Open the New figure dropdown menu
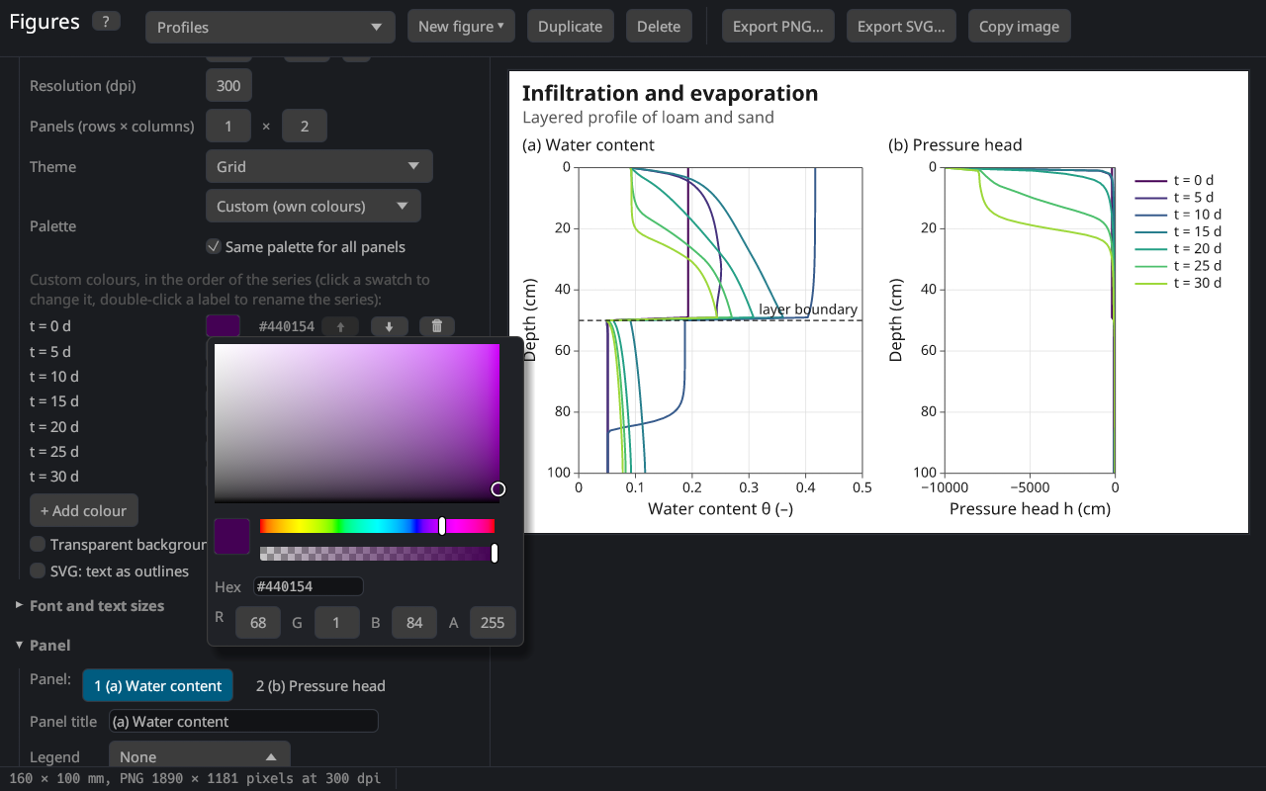The width and height of the screenshot is (1266, 791). (x=461, y=27)
